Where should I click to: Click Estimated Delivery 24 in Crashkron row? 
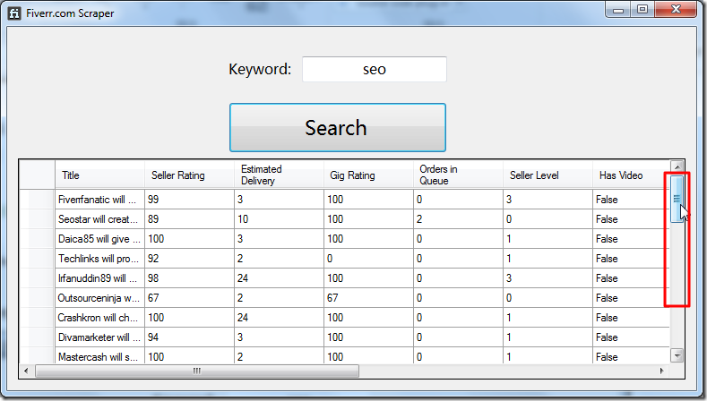(279, 318)
